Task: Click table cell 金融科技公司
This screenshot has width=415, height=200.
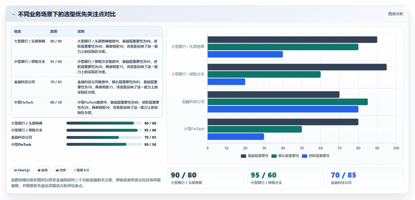Action: pos(24,82)
